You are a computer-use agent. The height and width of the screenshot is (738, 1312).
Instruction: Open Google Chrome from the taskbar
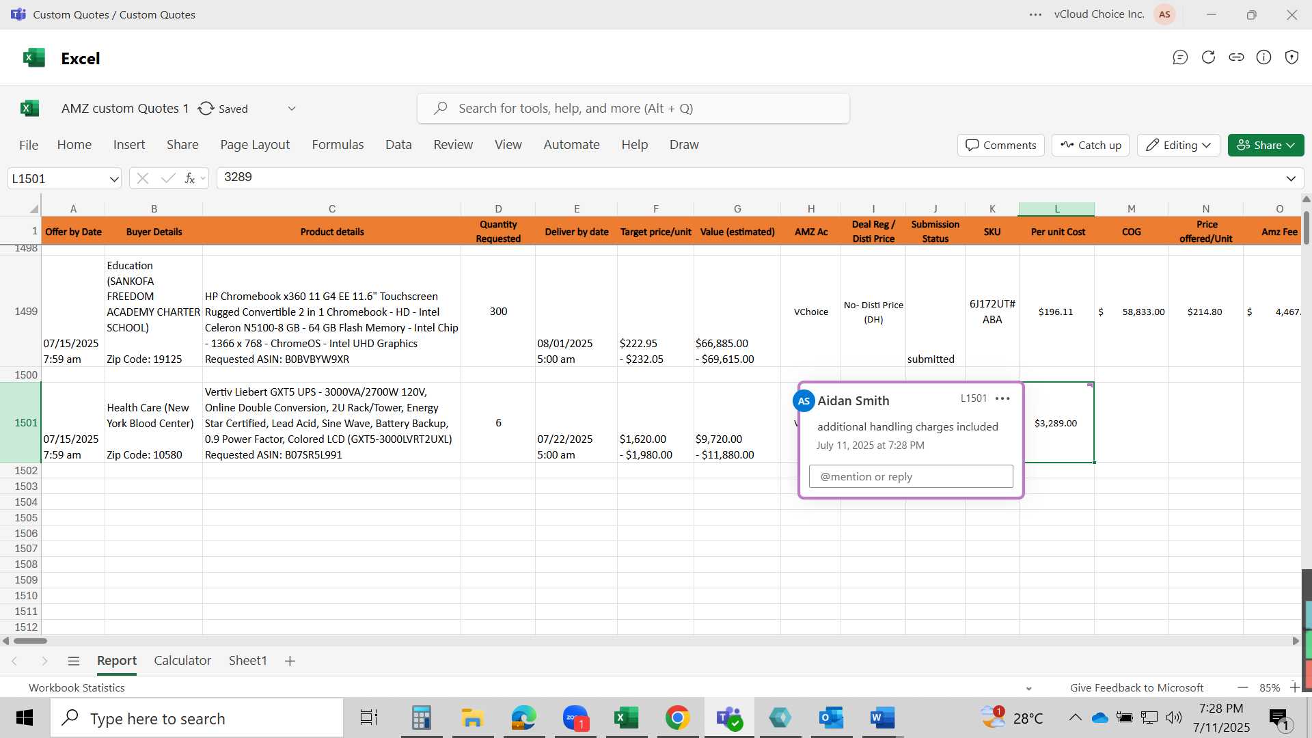click(x=677, y=718)
